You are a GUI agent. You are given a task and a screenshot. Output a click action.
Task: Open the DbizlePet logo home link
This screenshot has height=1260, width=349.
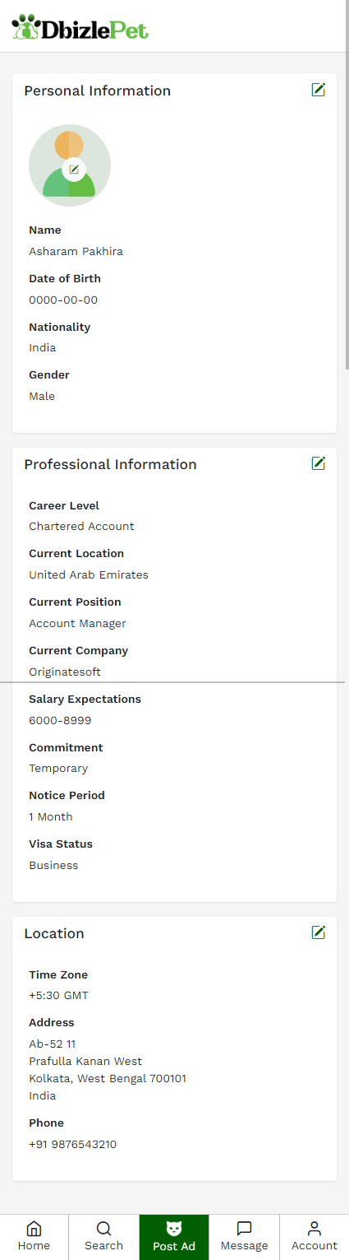tap(80, 28)
